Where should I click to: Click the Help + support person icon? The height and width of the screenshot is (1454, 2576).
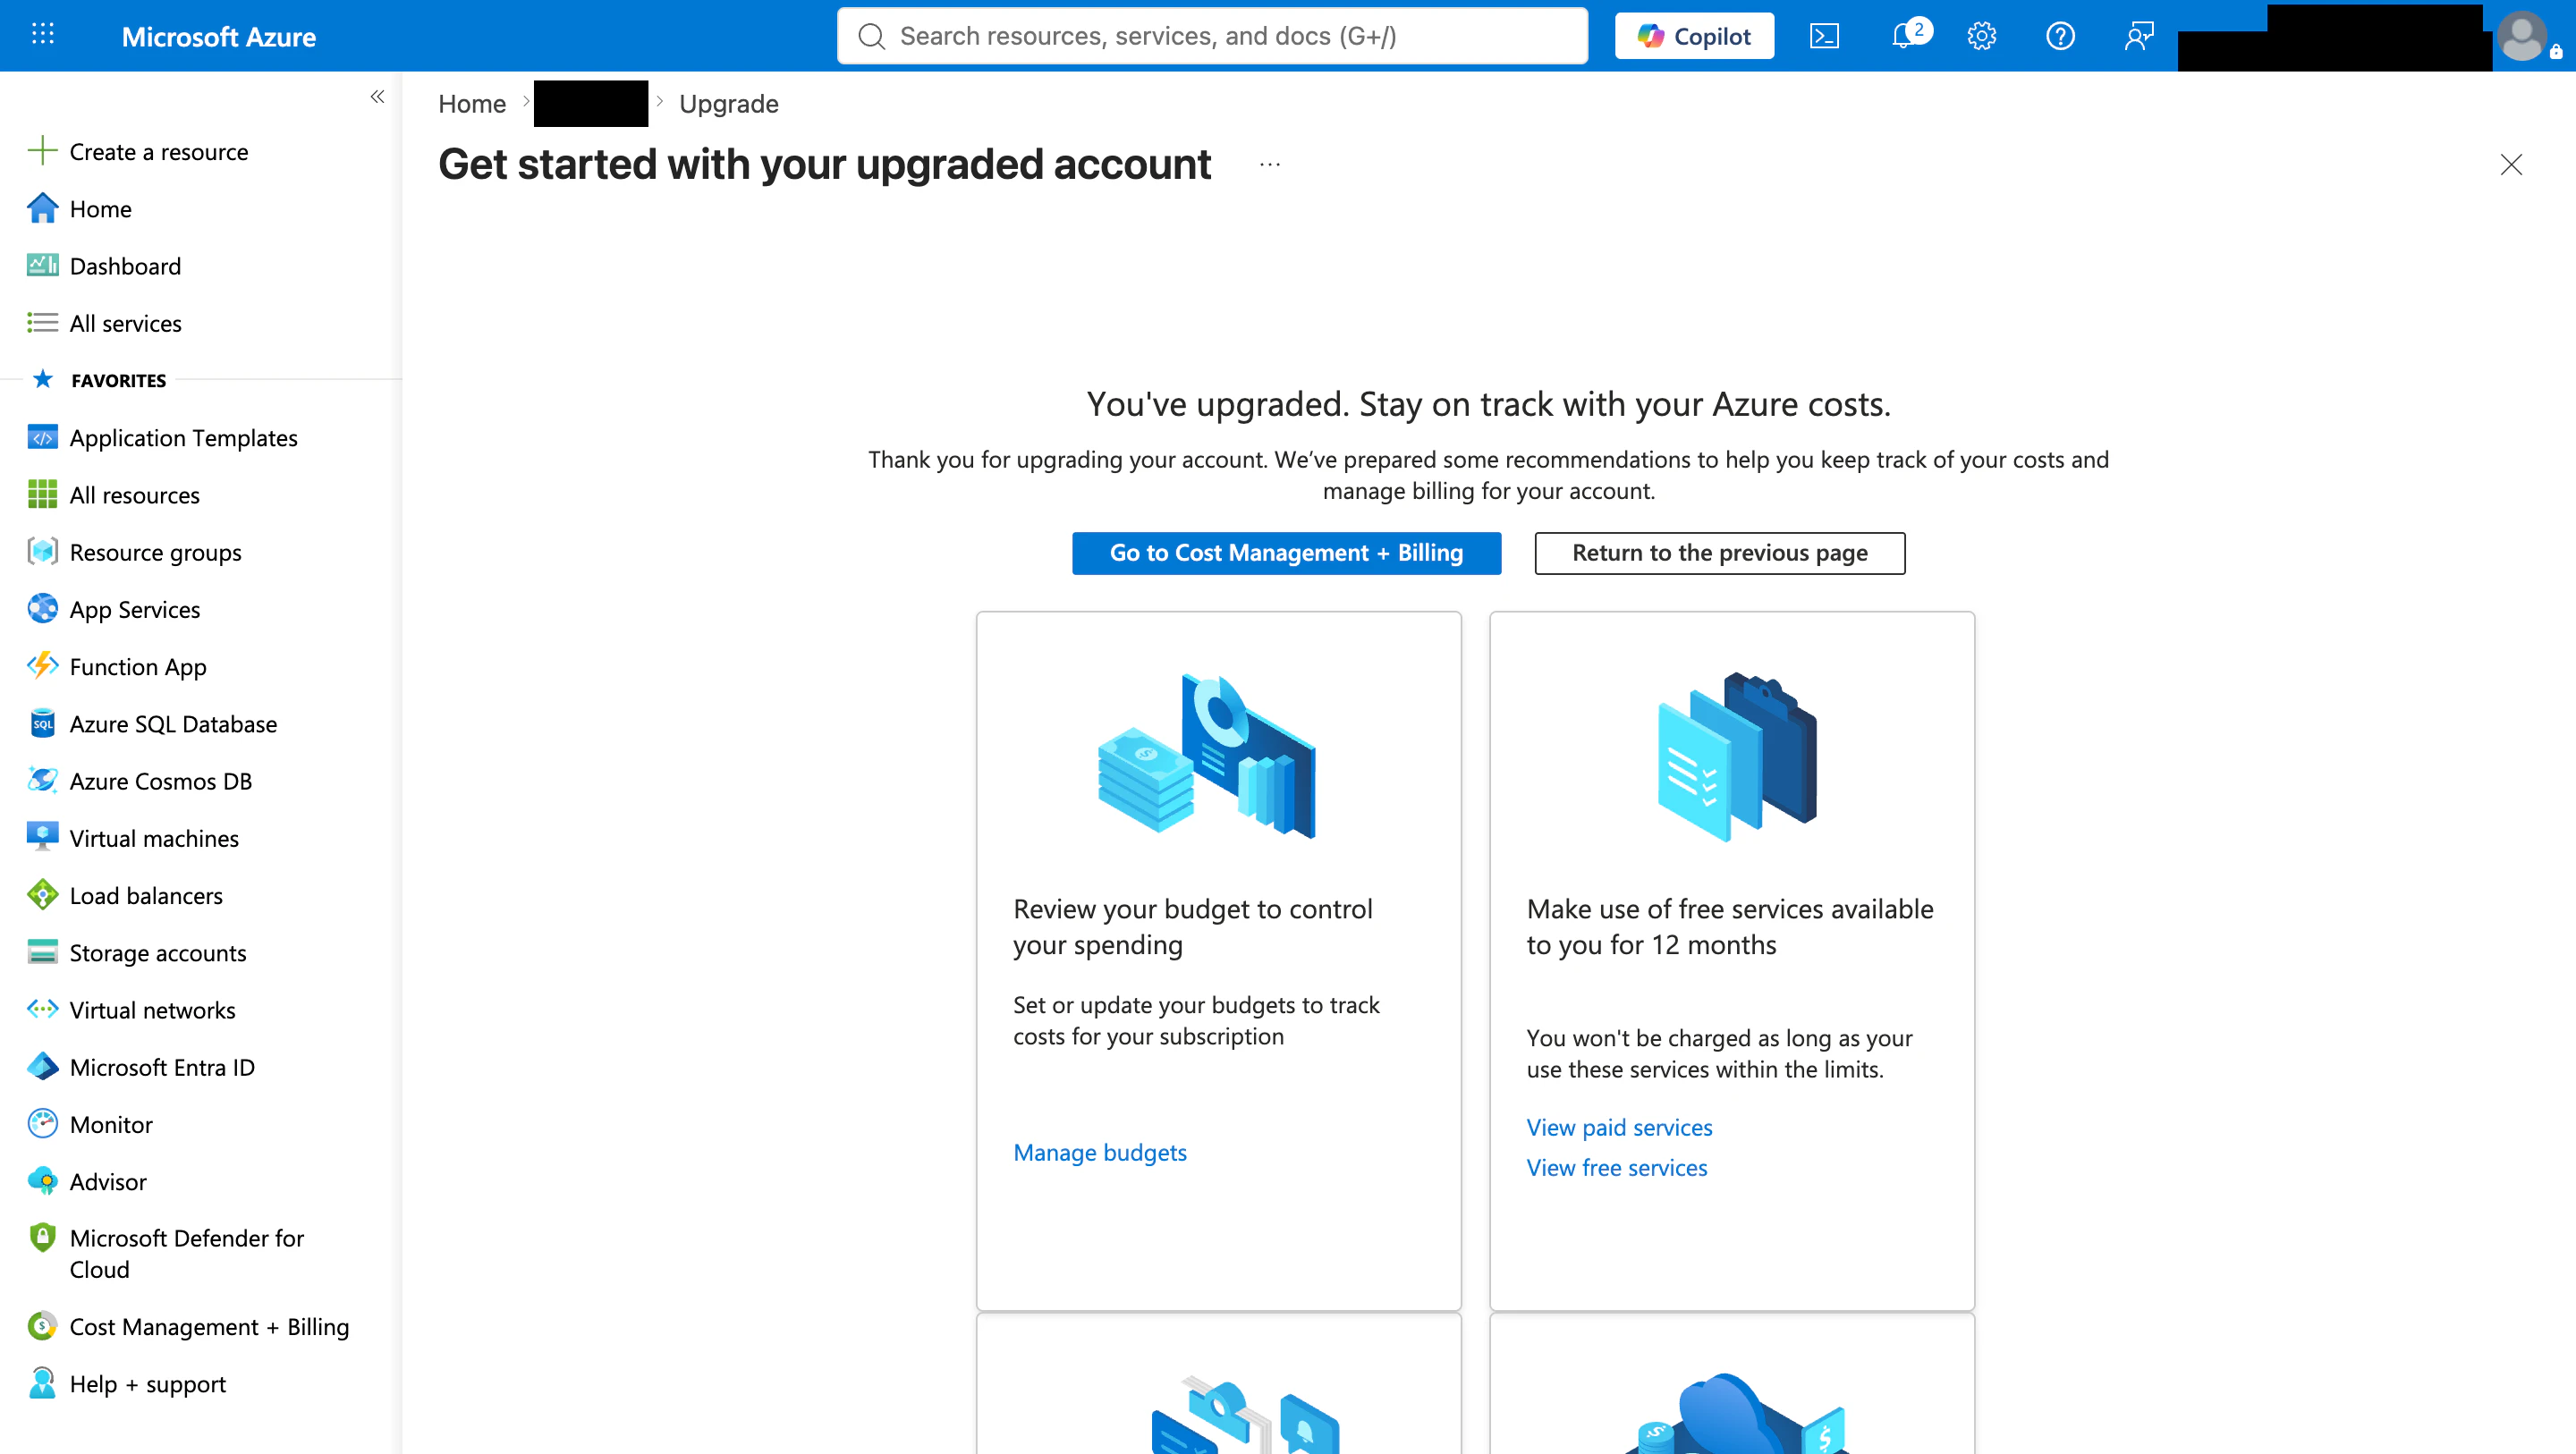[42, 1383]
